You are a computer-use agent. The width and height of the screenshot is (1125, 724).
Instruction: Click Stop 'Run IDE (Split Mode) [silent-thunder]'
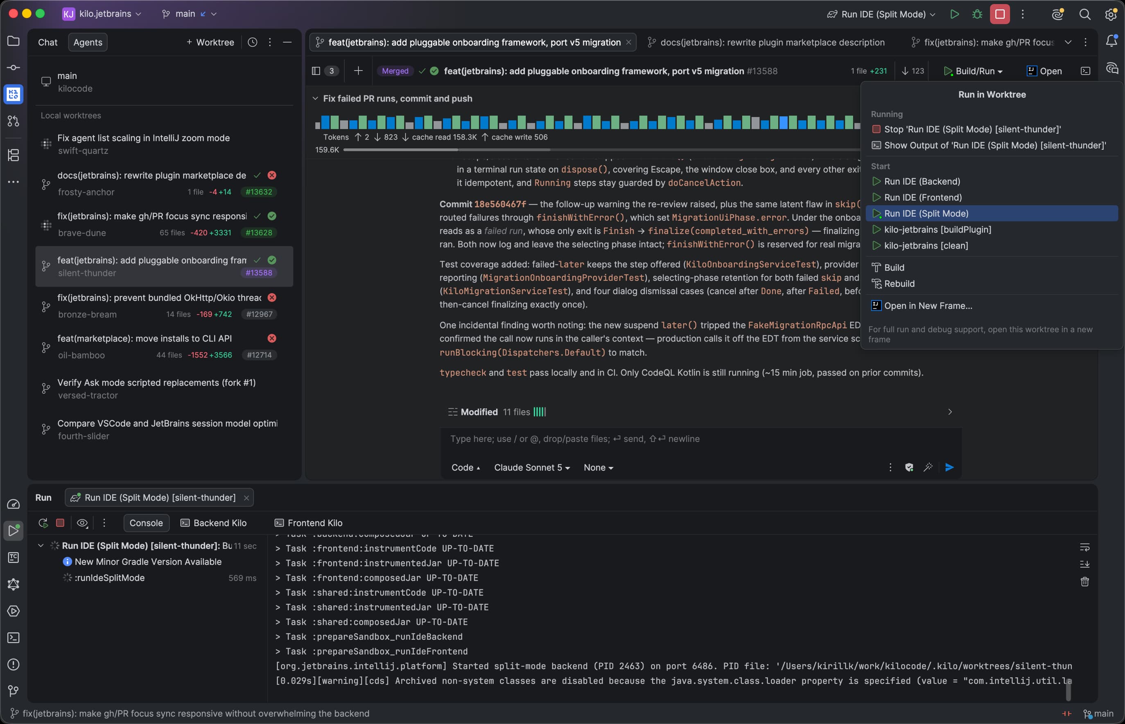pos(992,129)
